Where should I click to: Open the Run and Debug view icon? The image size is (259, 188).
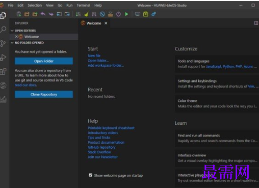3,58
